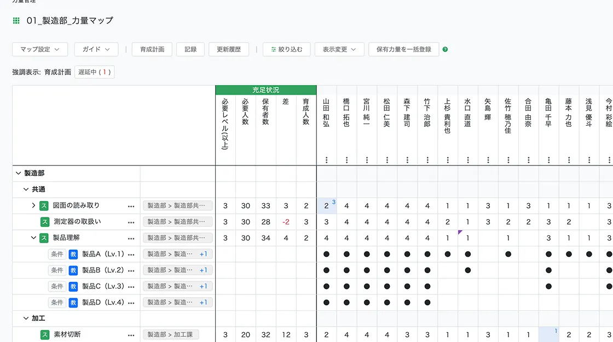
Task: Toggle the 遅延中 (1) highlight filter
Action: coord(94,72)
